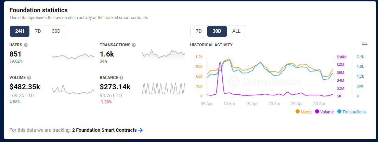Toggle the Volume series in chart legend

[324, 112]
